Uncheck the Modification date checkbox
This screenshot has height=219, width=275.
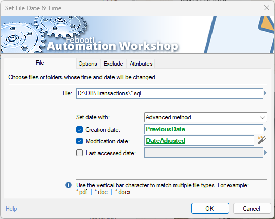click(80, 141)
